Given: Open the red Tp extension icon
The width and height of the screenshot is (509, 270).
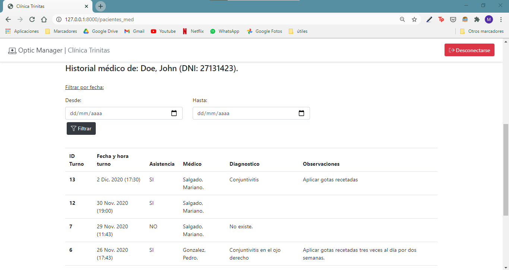Looking at the screenshot, I should click(441, 19).
